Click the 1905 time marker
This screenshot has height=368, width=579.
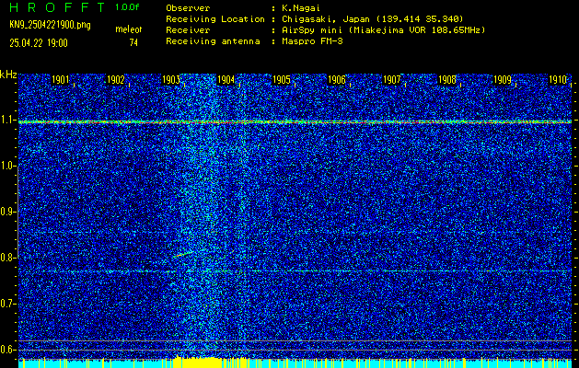tap(282, 80)
